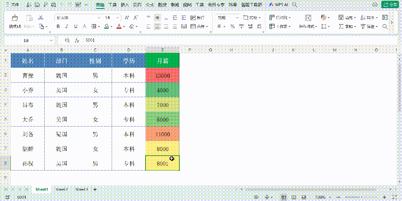Click the percent style icon
The height and width of the screenshot is (201, 402).
click(x=232, y=26)
